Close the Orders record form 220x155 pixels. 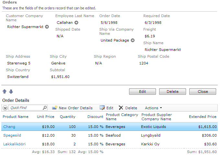click(x=203, y=92)
